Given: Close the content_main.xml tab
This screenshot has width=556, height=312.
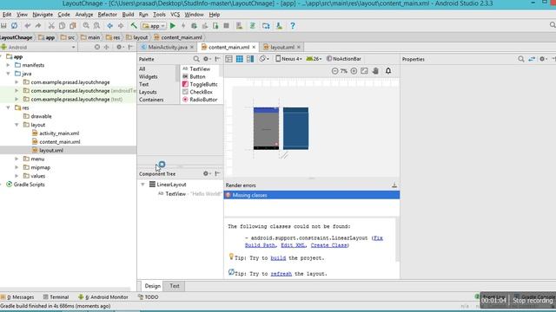Looking at the screenshot, I should pyautogui.click(x=254, y=47).
